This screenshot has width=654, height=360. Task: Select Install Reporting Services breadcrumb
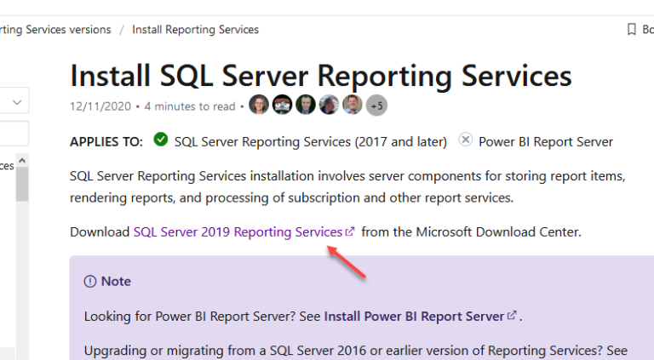pyautogui.click(x=195, y=30)
